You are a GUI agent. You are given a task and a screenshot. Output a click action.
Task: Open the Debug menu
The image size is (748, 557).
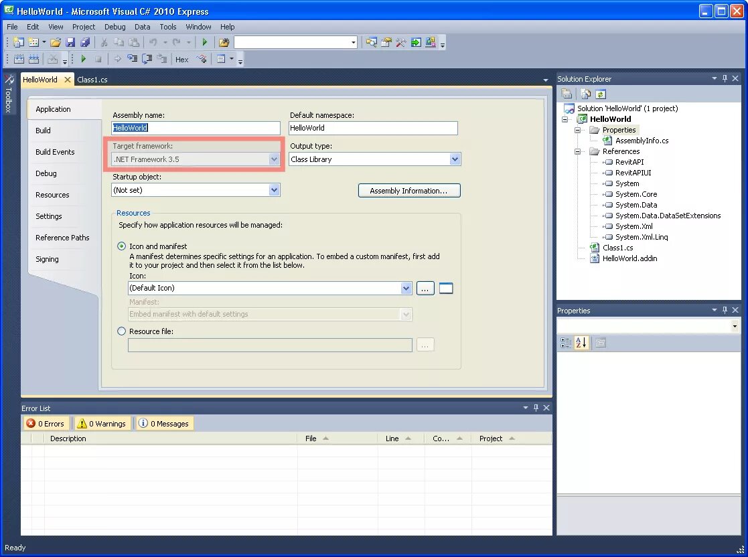115,27
